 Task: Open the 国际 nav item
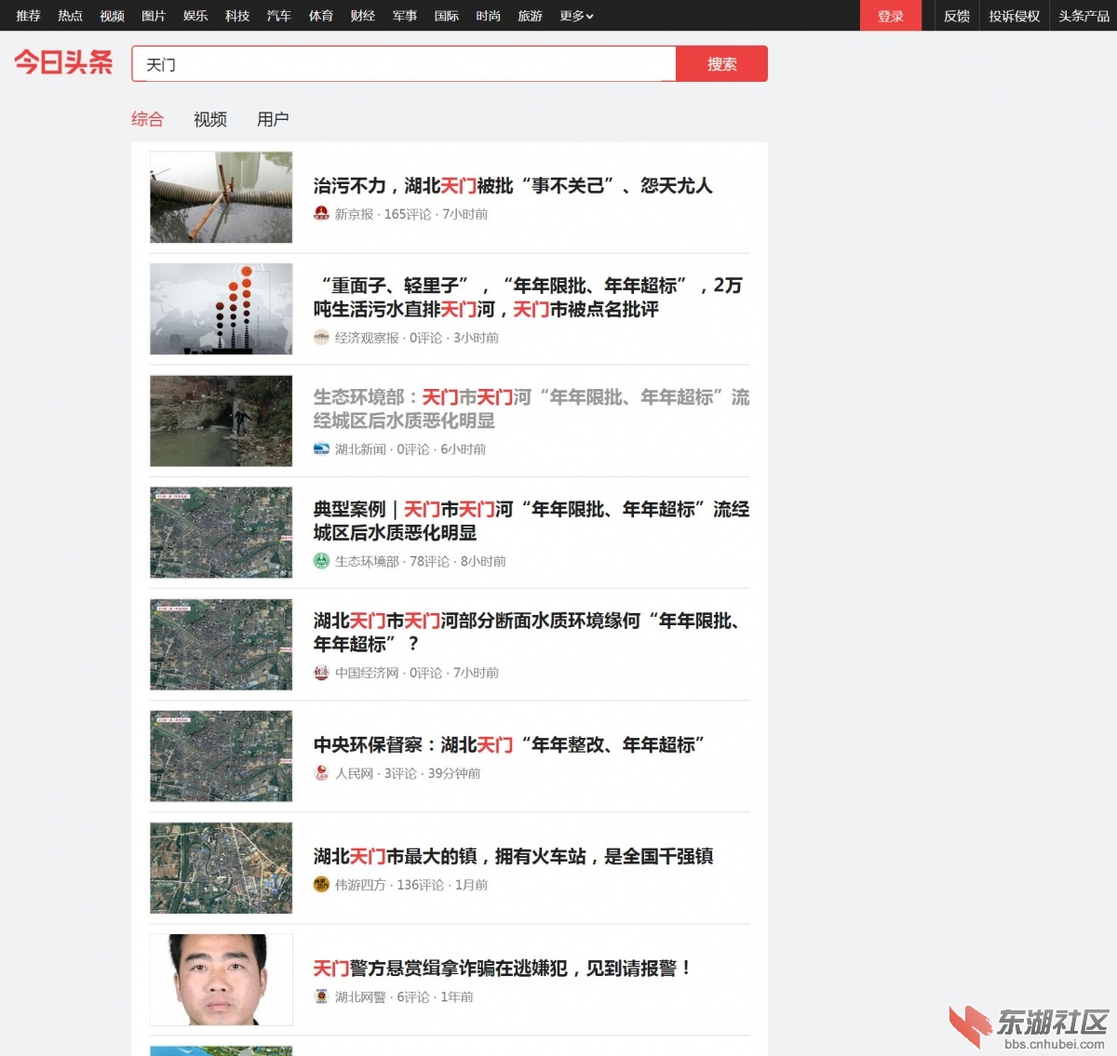[x=447, y=16]
